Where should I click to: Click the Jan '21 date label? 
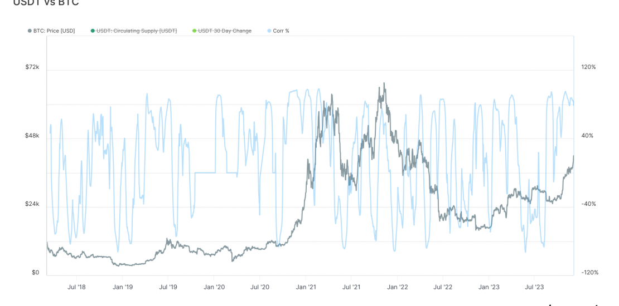point(306,287)
